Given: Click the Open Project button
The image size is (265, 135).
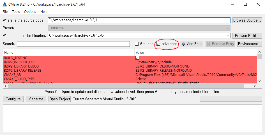Looking at the screenshot, I should pos(60,99).
